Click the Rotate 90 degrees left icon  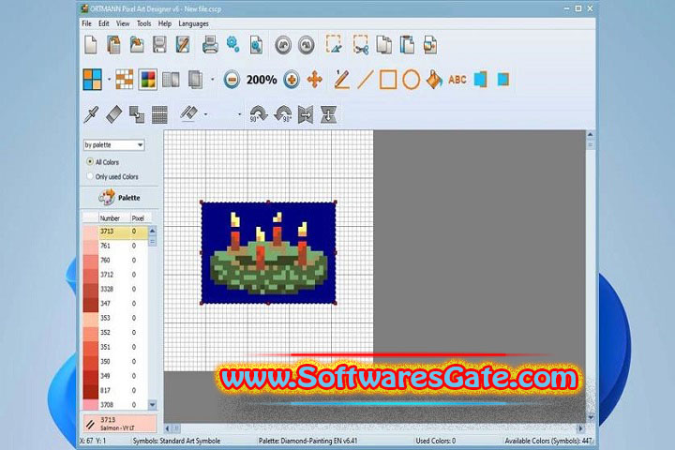283,114
